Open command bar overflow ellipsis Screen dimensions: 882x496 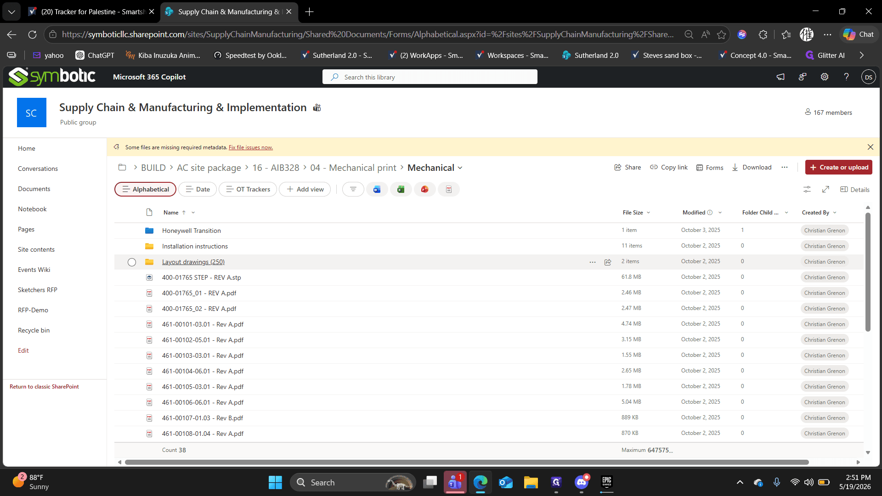point(785,167)
